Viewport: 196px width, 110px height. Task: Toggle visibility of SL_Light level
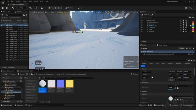pos(142,30)
